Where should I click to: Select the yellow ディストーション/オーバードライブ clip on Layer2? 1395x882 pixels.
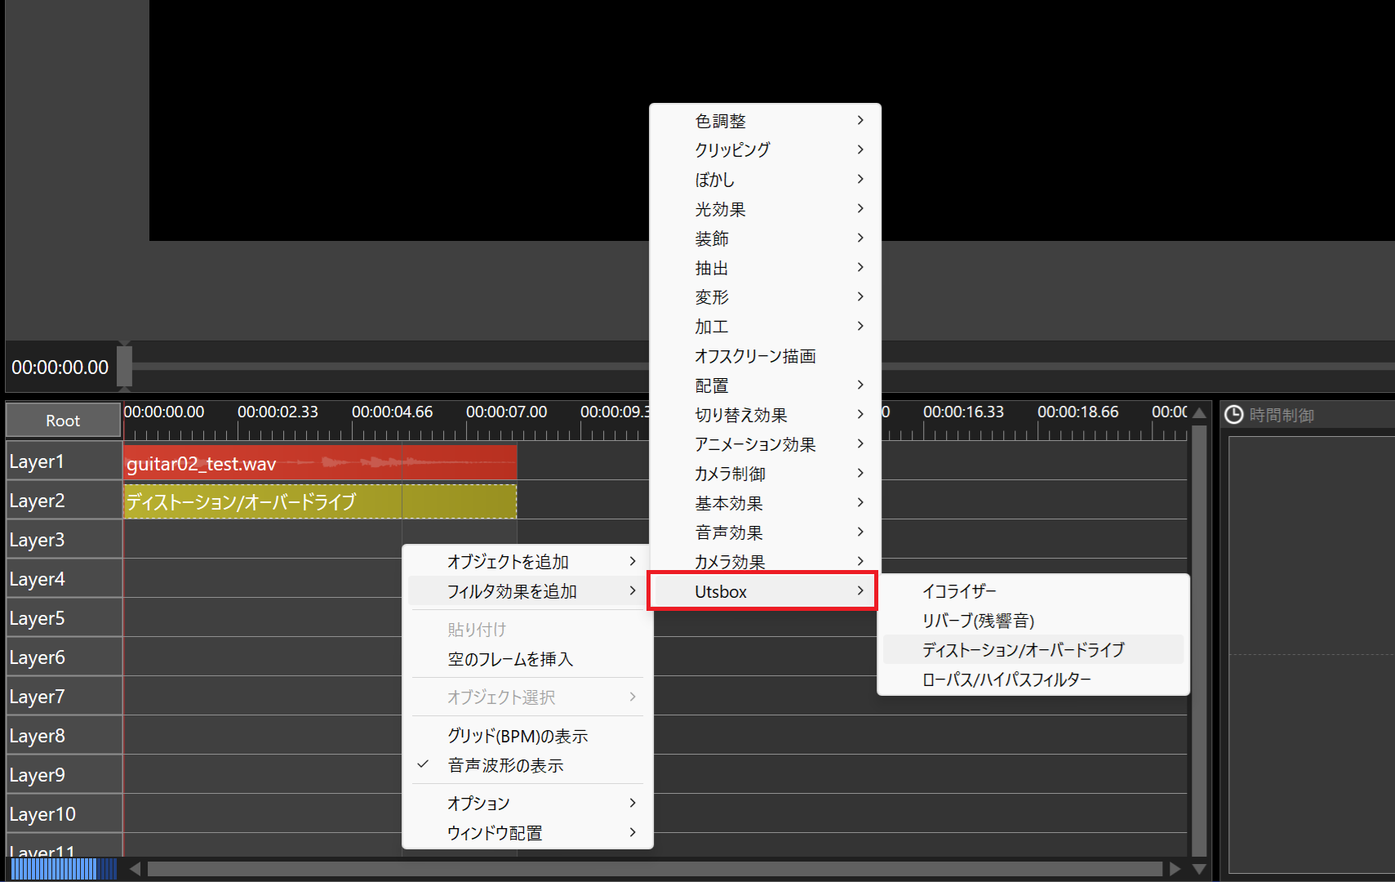(x=319, y=501)
